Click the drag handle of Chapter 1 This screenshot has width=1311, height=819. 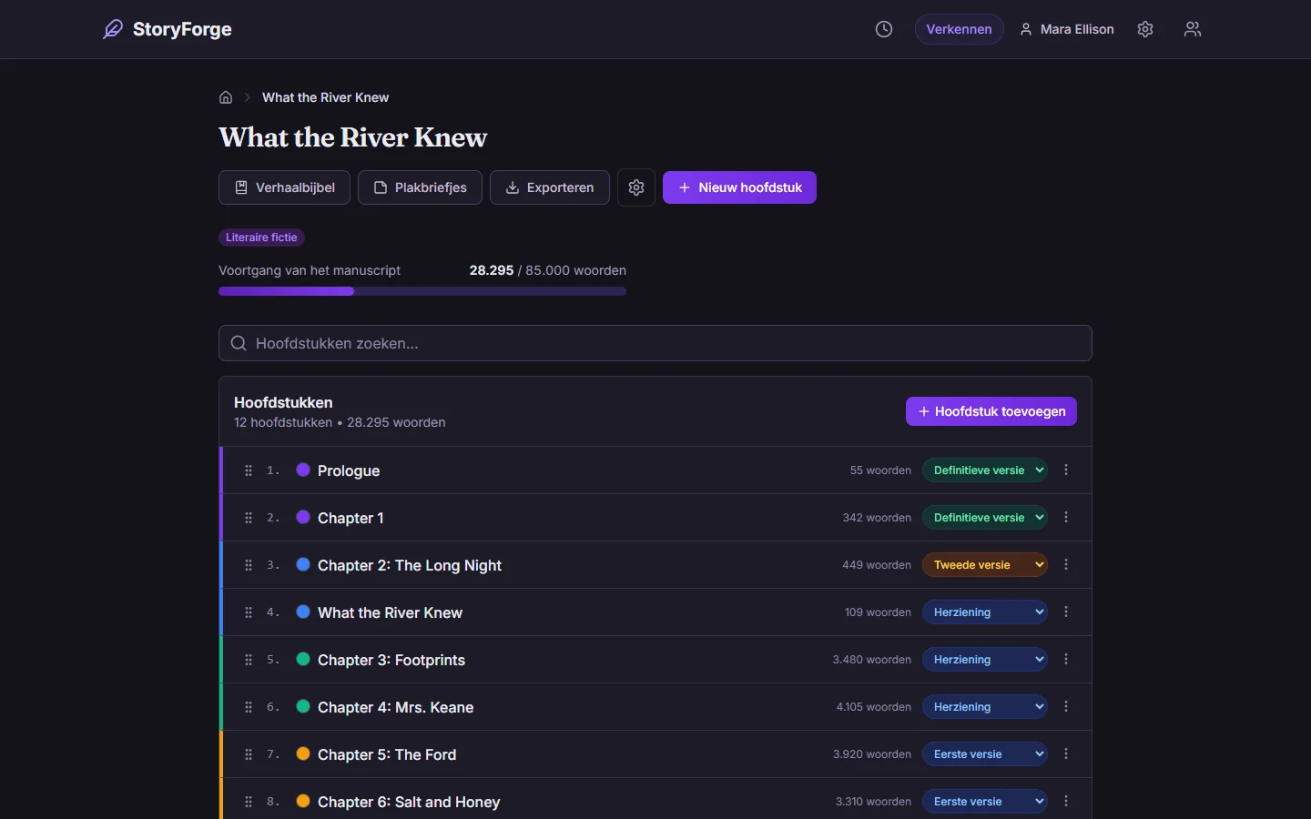pyautogui.click(x=249, y=518)
